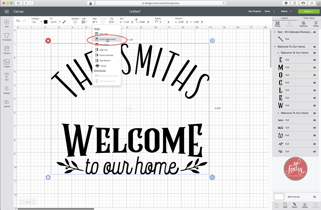Click the Redo arrow
321x210 pixels.
[24, 21]
